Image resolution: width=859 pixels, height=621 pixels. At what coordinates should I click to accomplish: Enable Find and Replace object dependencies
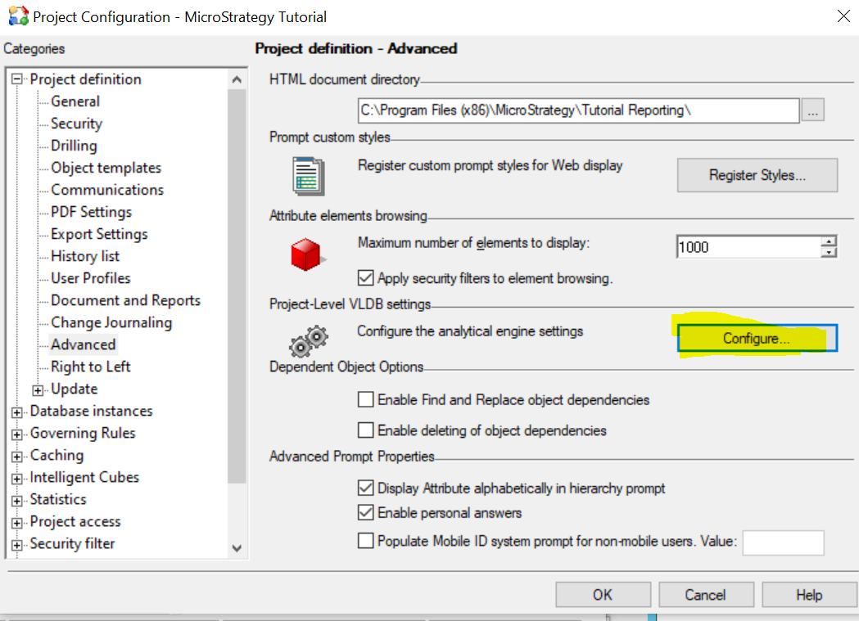365,400
